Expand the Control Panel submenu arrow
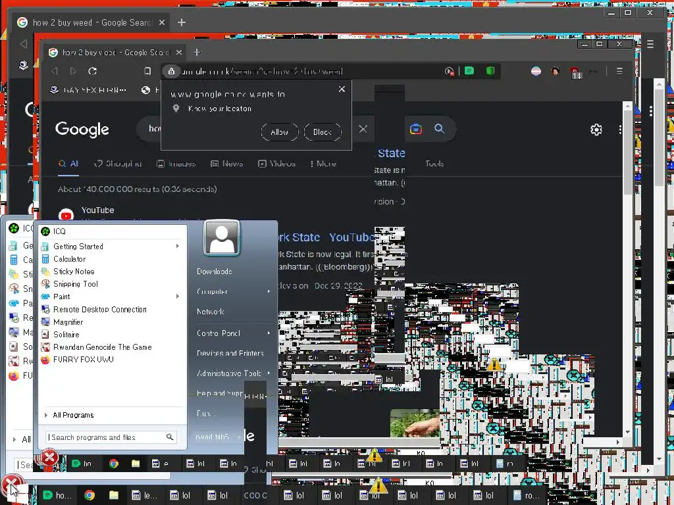 tap(269, 333)
